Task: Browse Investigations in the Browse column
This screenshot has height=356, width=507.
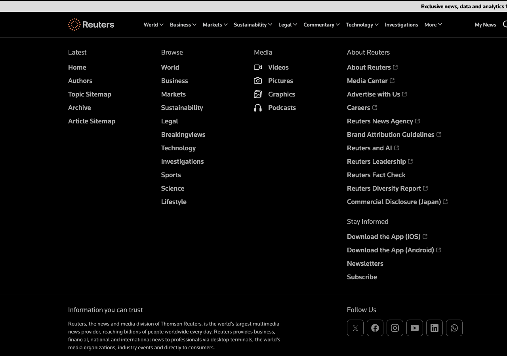Action: (x=182, y=161)
